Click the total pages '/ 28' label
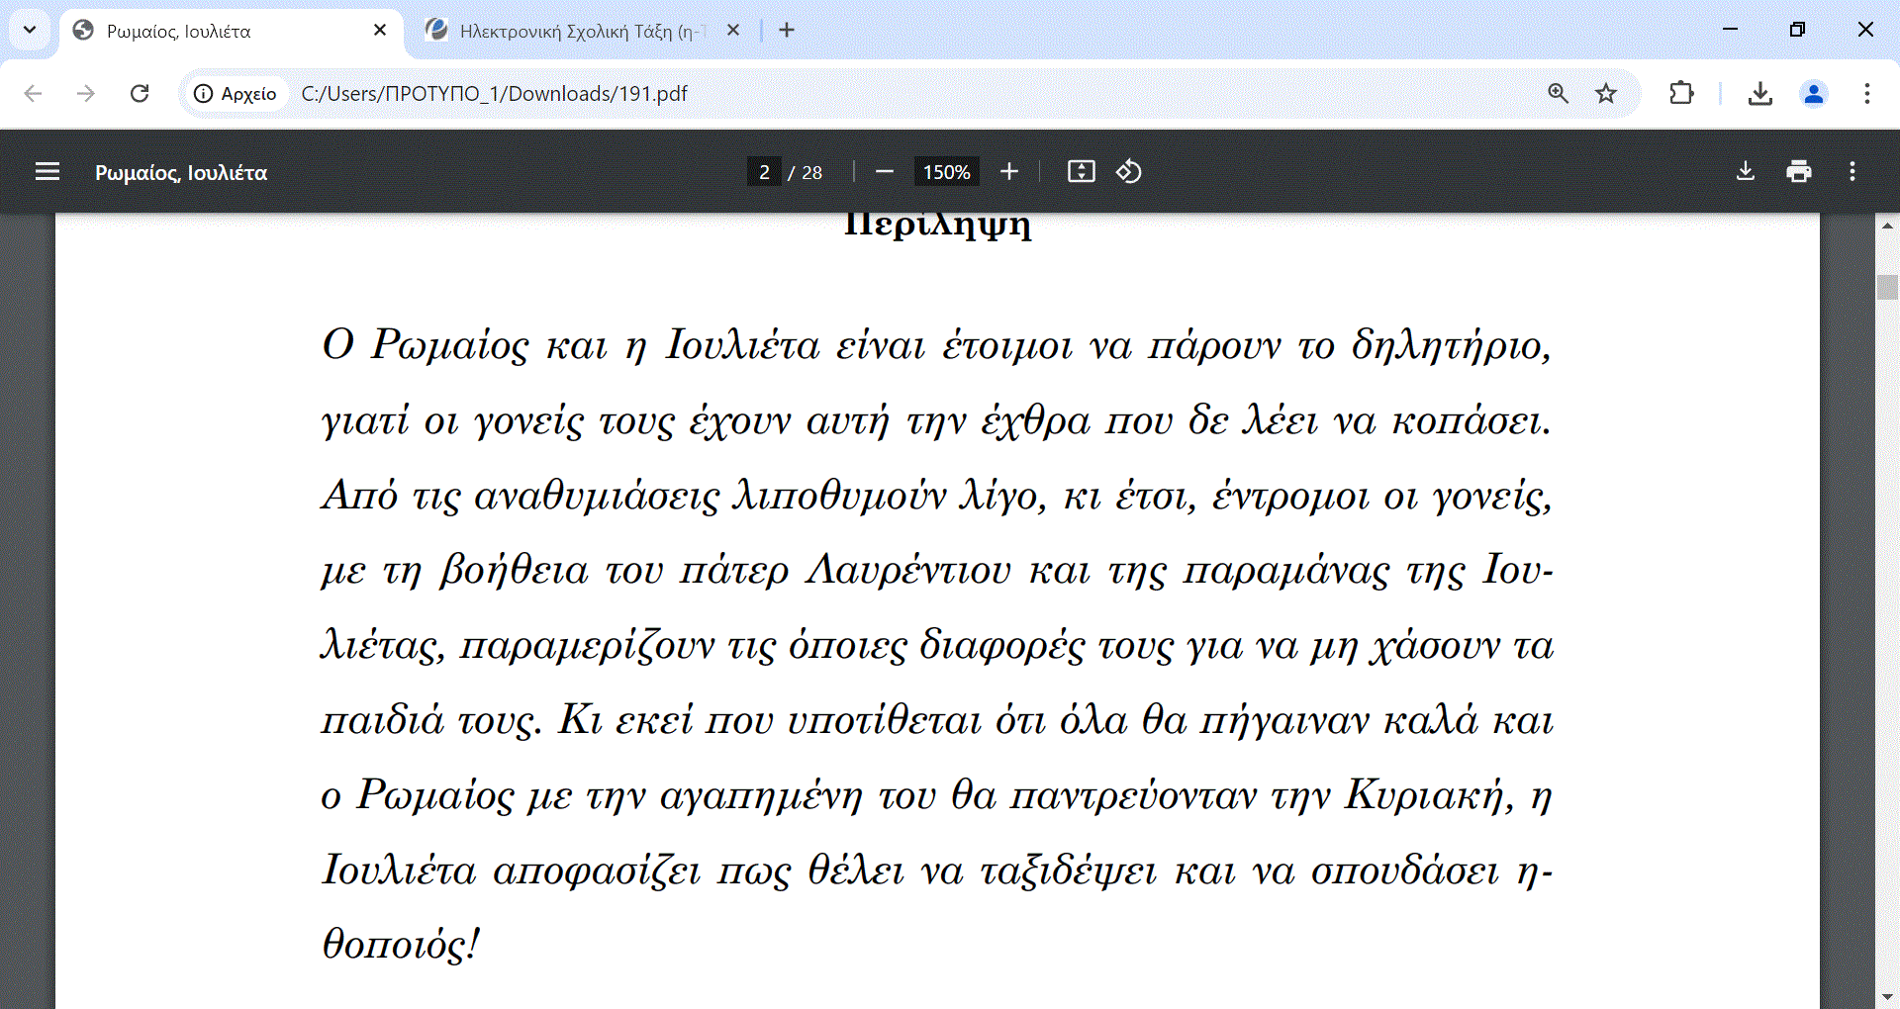 click(806, 172)
